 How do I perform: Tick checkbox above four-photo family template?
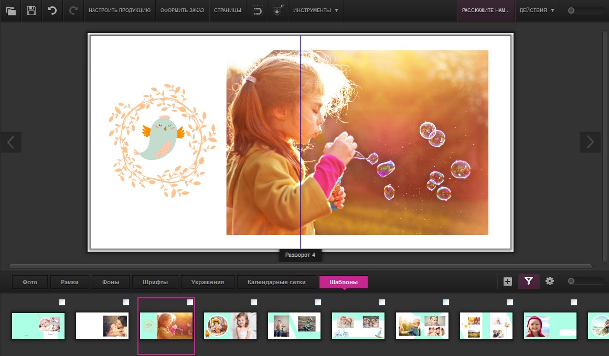[446, 302]
